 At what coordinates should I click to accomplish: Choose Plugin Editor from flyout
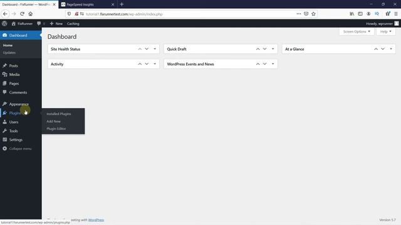(56, 129)
